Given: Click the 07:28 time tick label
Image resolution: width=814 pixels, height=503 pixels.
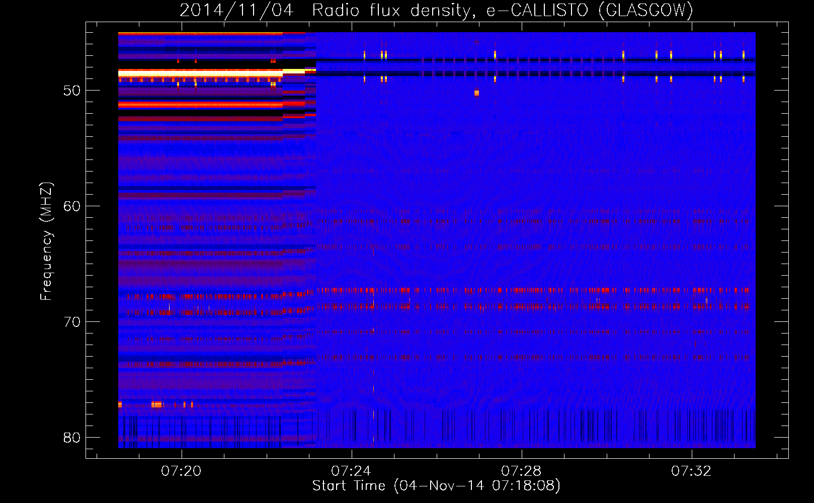Looking at the screenshot, I should point(521,471).
